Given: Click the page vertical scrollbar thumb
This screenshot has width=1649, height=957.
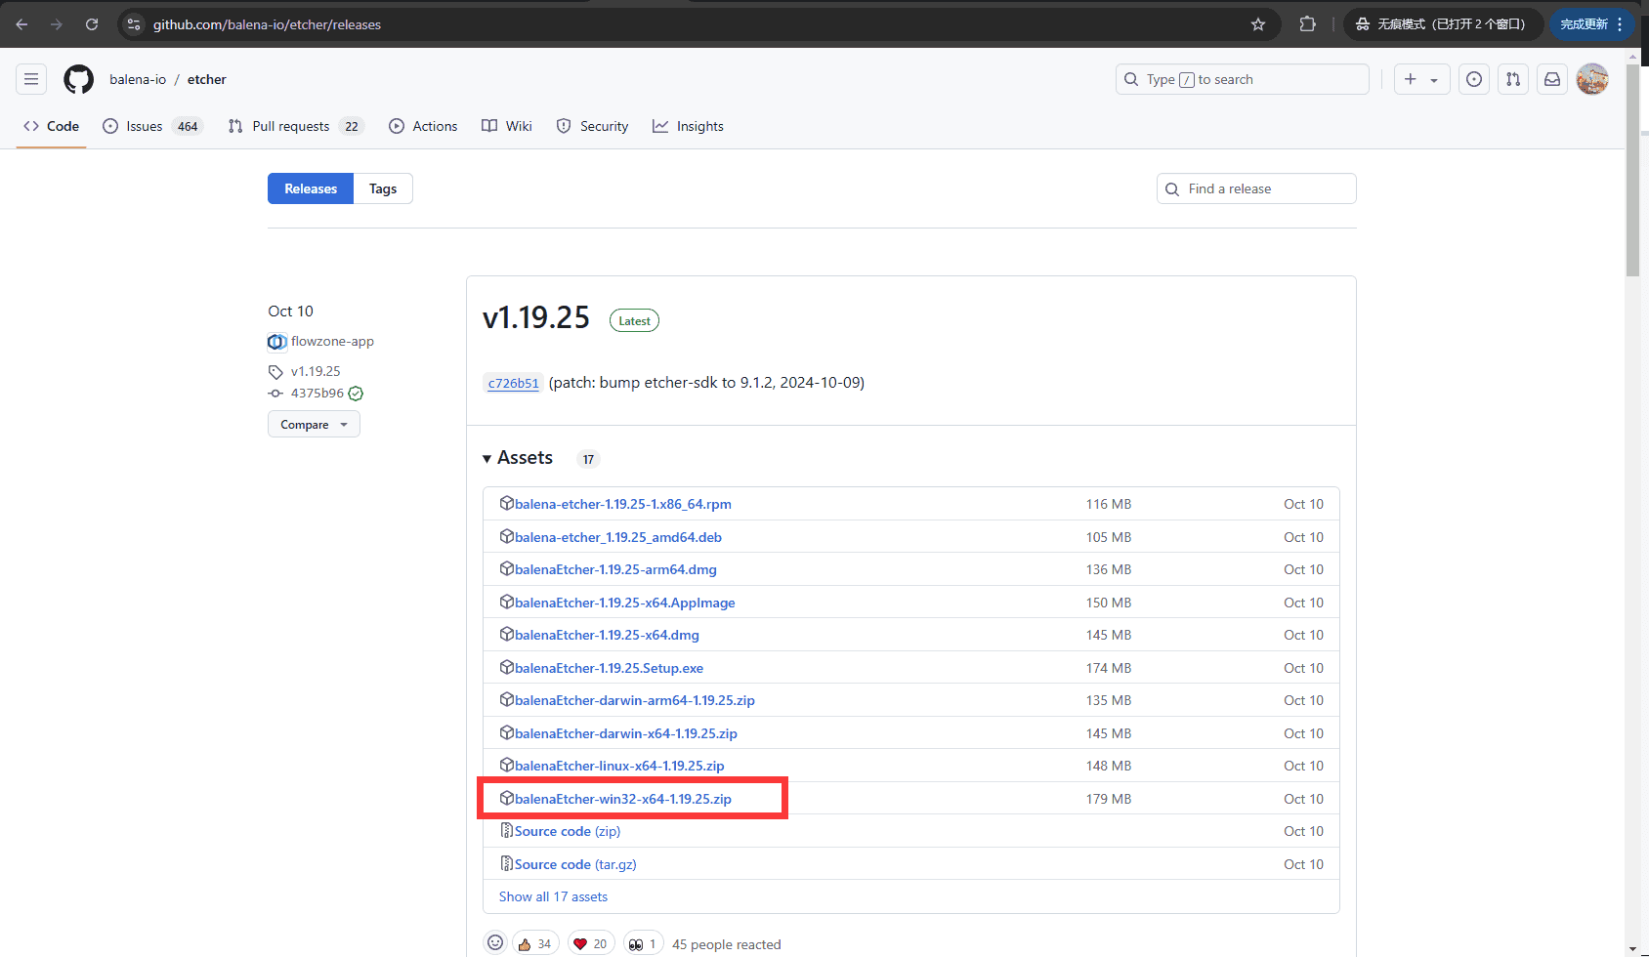Looking at the screenshot, I should click(1633, 171).
